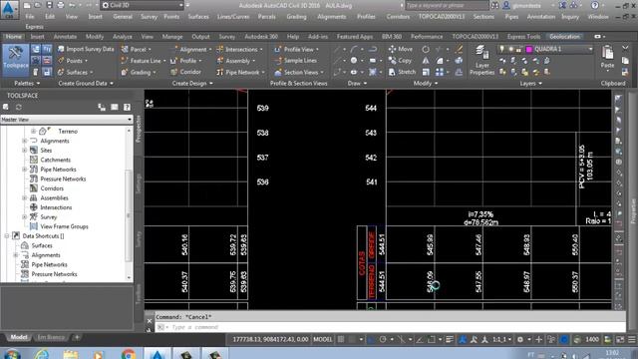Click the Section Views button

[x=299, y=72]
